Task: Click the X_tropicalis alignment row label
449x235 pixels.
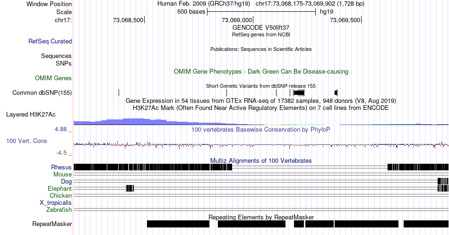Action: [x=56, y=203]
